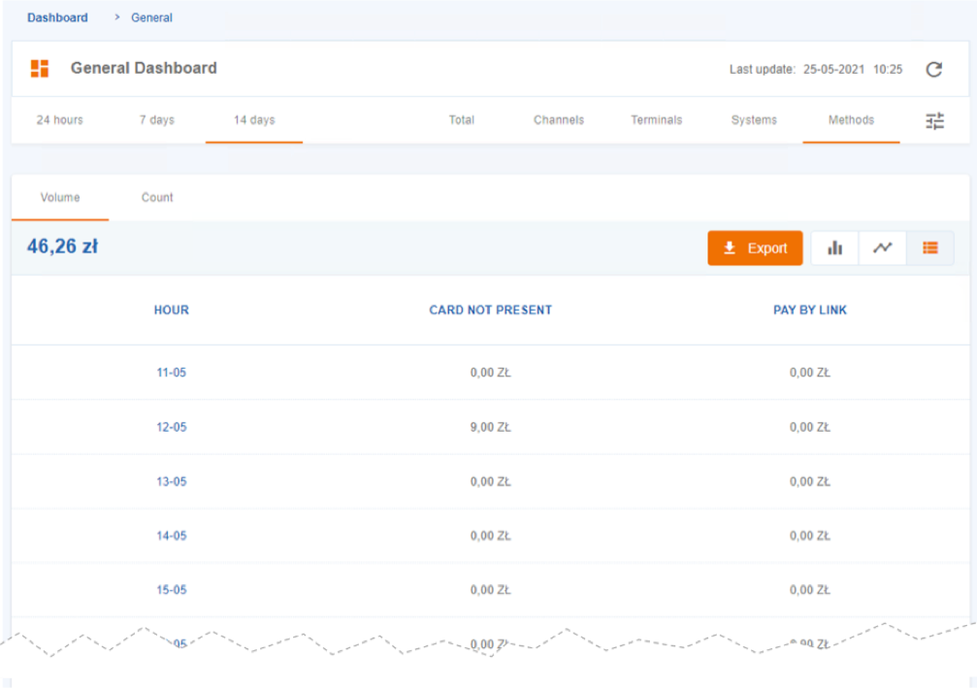This screenshot has width=977, height=688.
Task: Click the 46,26 zł total volume amount
Action: click(x=62, y=246)
